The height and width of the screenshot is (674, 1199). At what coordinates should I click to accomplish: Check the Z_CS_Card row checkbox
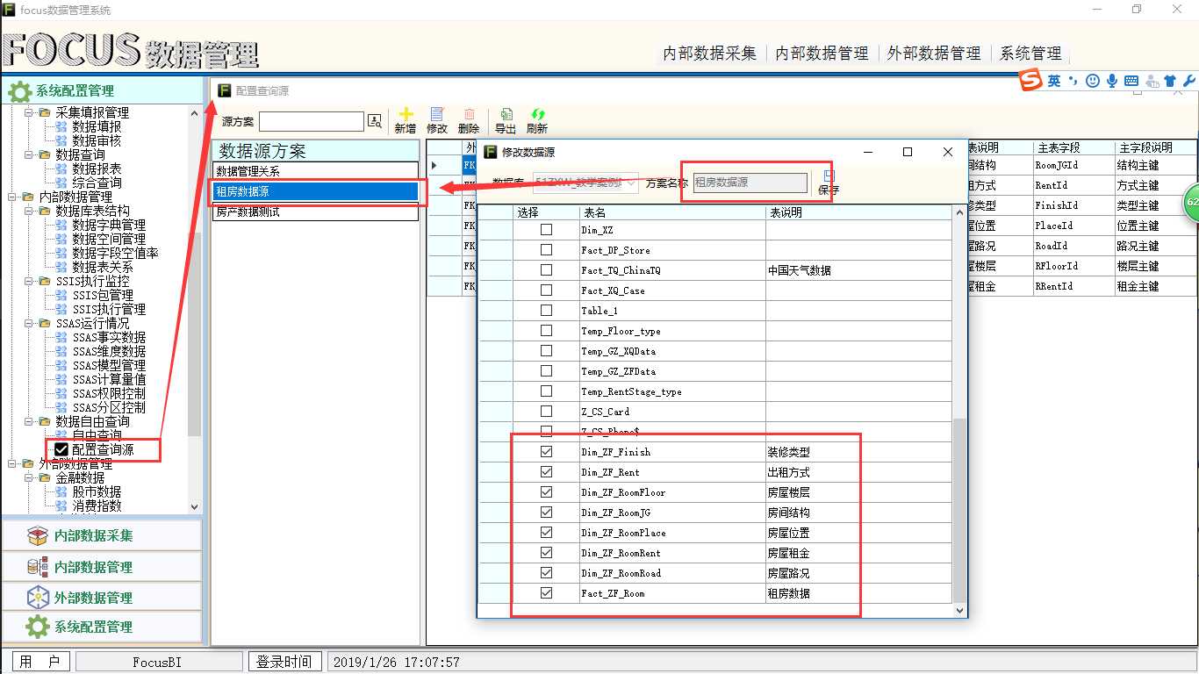pos(546,412)
